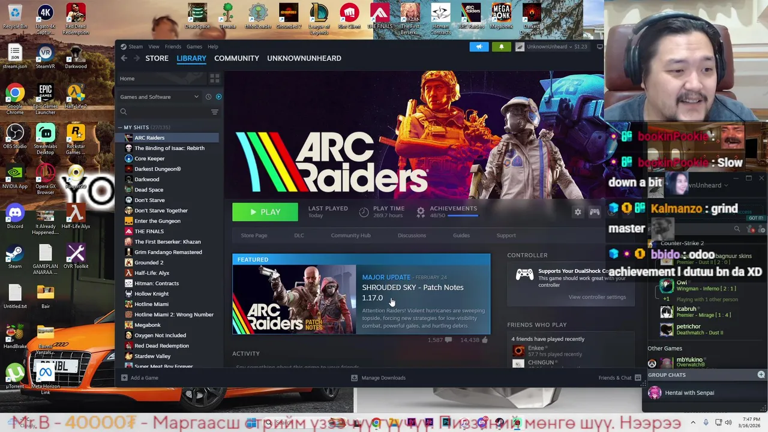Toggle ready-to-play filter icon in library
The image size is (768, 432).
(218, 97)
